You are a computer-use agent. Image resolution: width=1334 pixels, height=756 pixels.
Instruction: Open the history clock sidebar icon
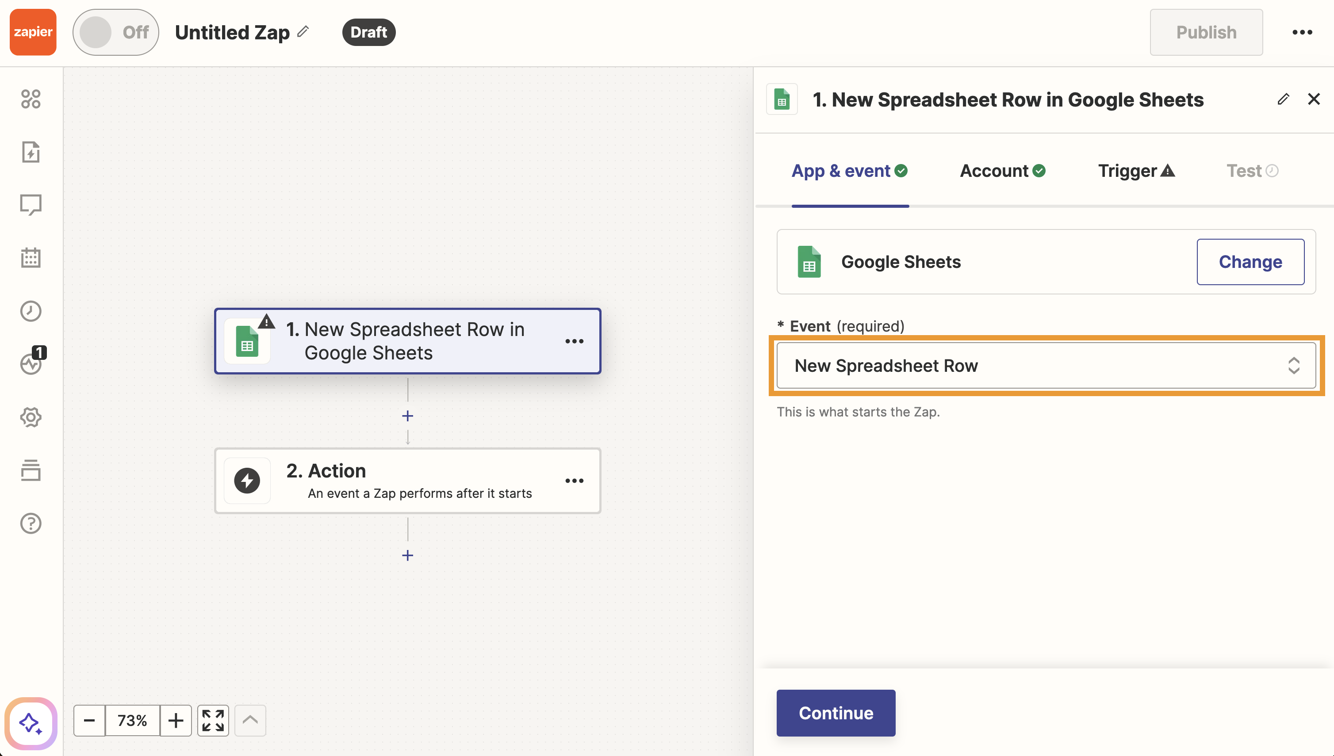31,311
